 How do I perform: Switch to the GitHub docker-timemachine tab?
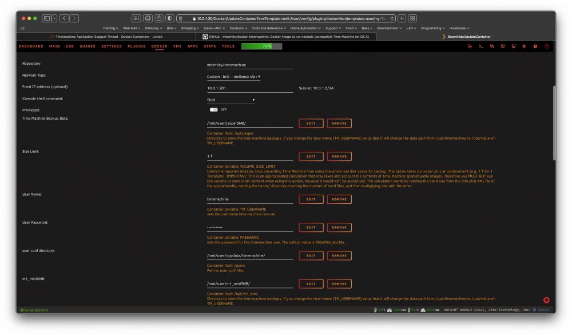286,37
